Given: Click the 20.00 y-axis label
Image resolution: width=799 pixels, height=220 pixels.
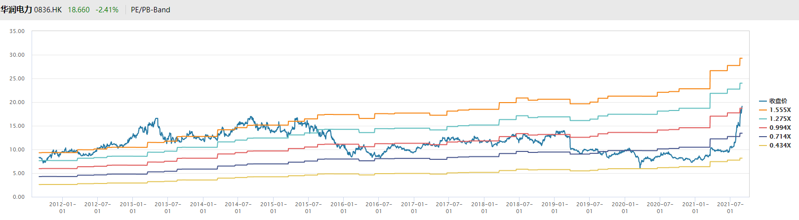Looking at the screenshot, I should [x=17, y=102].
